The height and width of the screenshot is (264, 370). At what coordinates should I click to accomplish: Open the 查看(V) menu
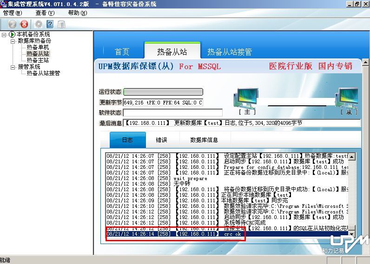(x=45, y=13)
